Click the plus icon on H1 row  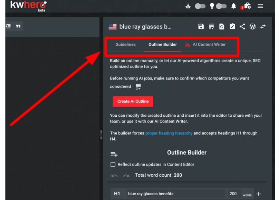click(258, 194)
